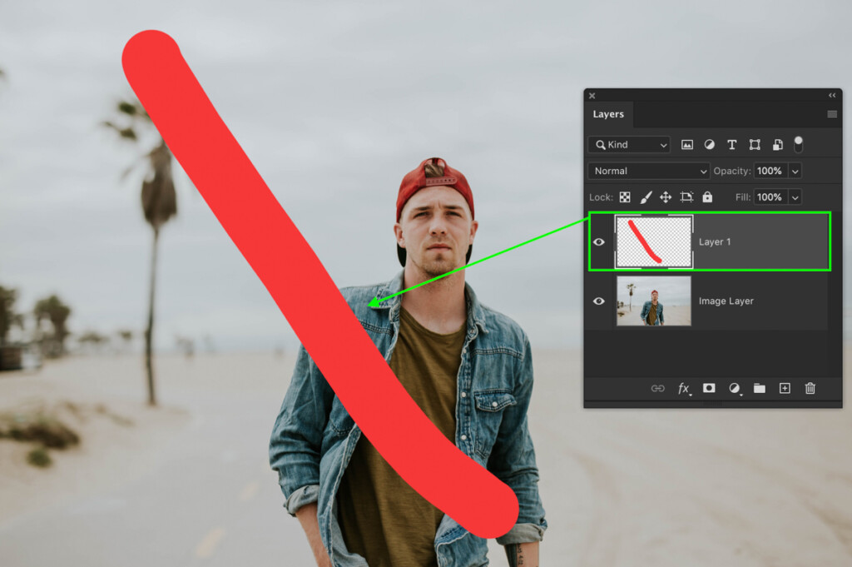
Task: Select Layer 1 thumbnail
Action: 654,242
